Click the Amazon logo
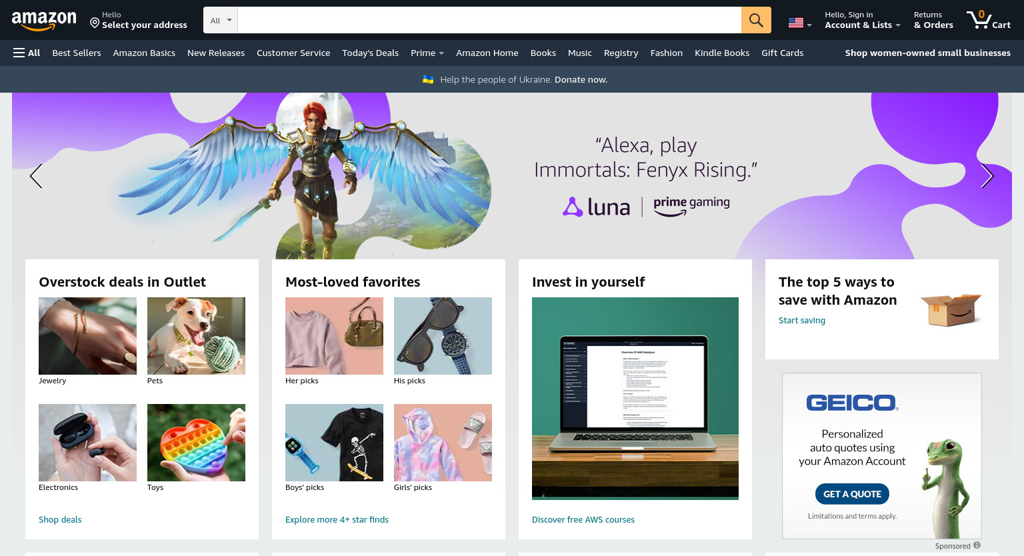Screen dimensions: 1024x556 click(x=44, y=21)
